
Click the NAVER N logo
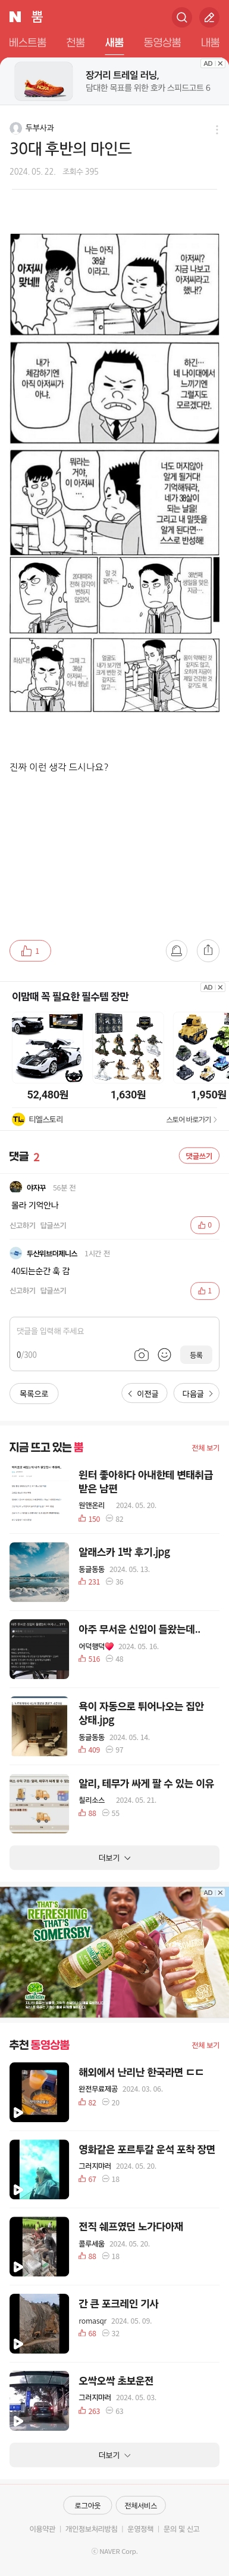[15, 17]
